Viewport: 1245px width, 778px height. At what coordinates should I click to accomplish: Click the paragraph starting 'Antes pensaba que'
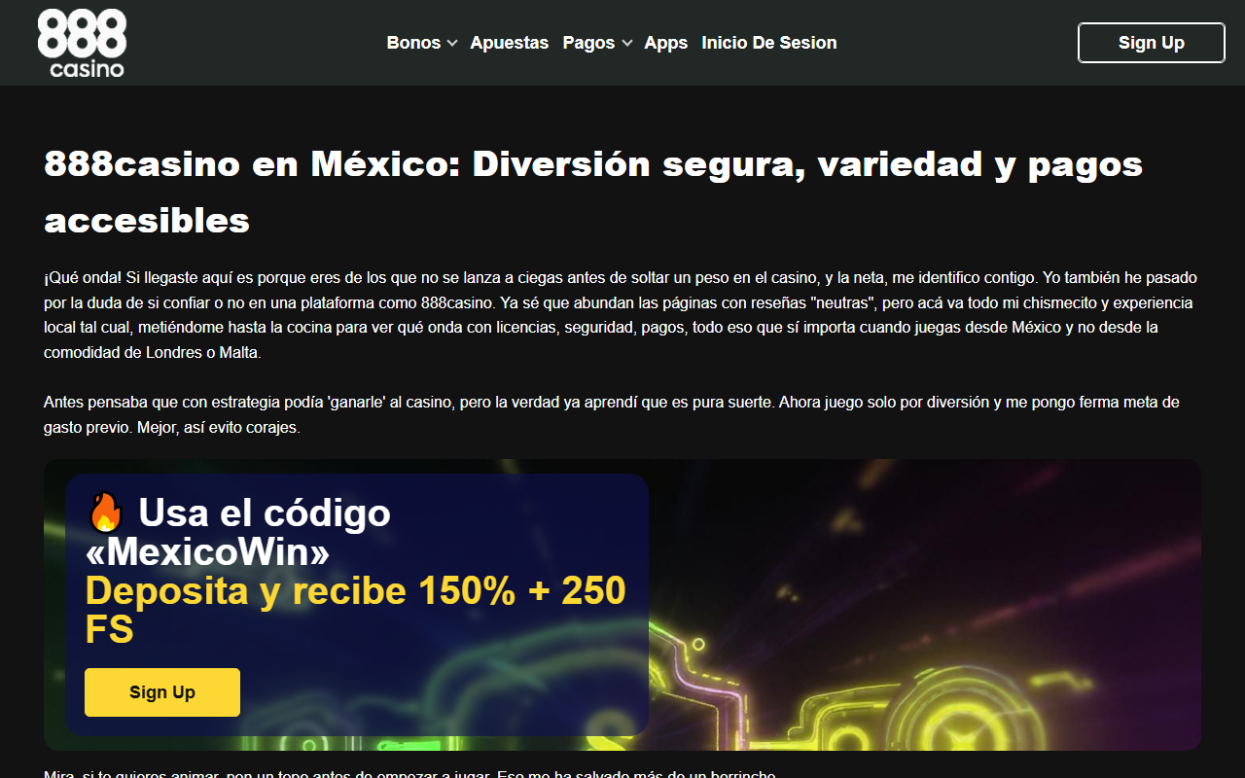tap(612, 414)
